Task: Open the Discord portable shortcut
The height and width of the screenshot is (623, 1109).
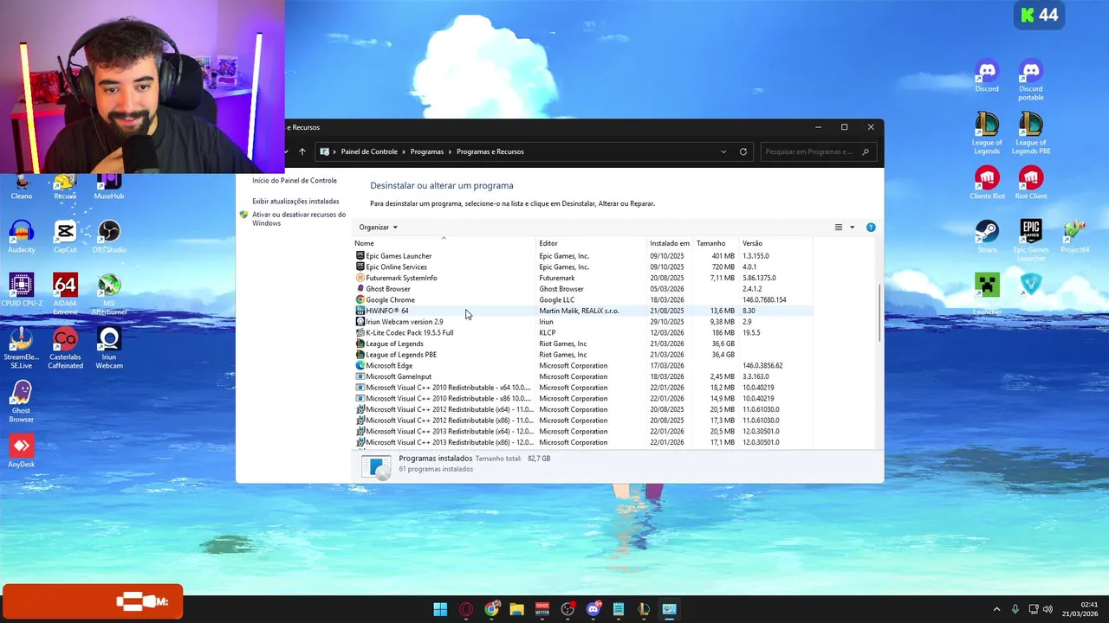Action: 1030,80
